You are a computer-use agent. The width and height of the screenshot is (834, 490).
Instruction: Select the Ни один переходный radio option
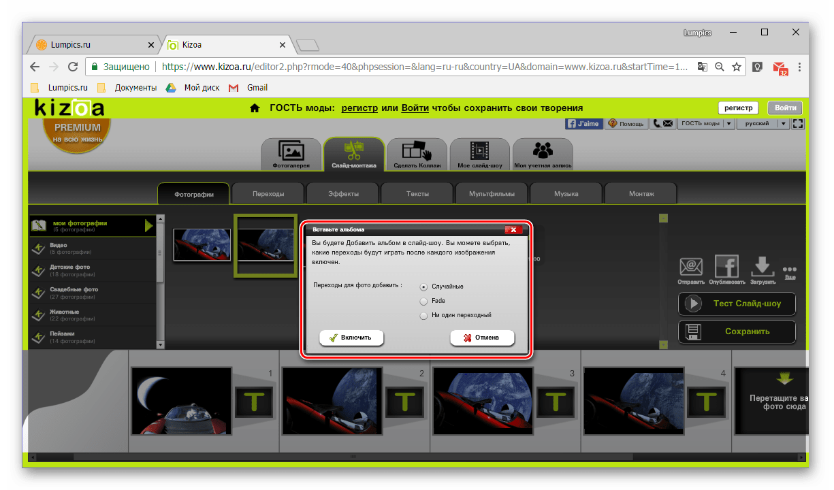tap(423, 315)
